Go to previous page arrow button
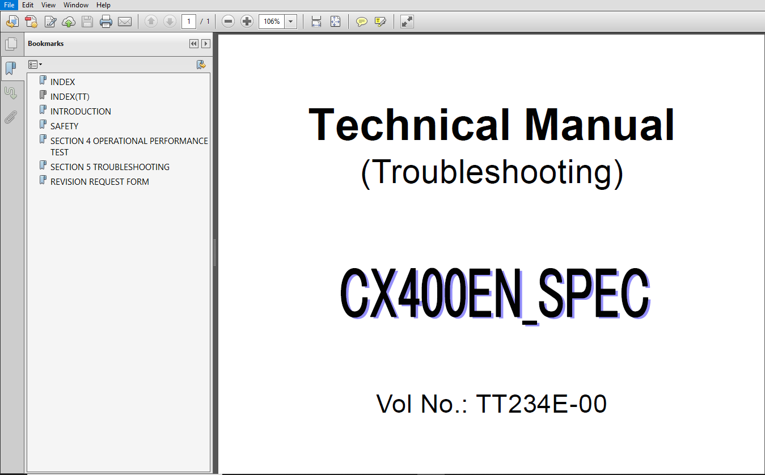 click(x=151, y=22)
